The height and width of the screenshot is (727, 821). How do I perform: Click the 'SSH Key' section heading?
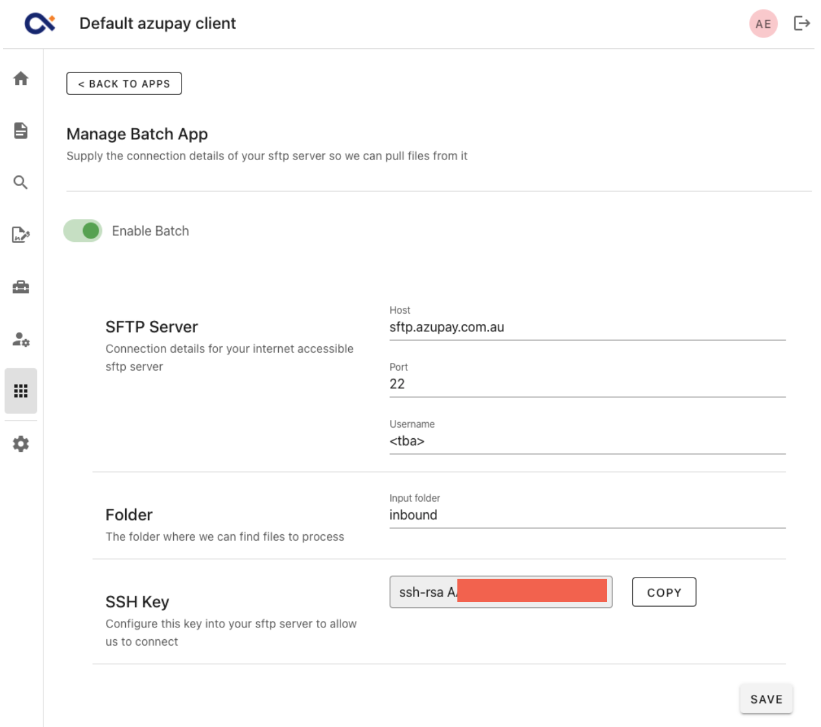[138, 602]
